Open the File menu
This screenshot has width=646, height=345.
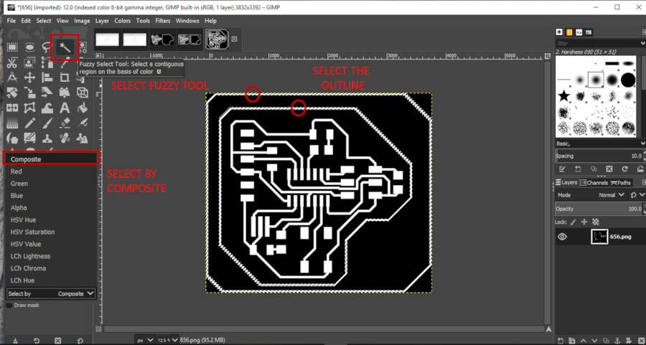pos(11,21)
